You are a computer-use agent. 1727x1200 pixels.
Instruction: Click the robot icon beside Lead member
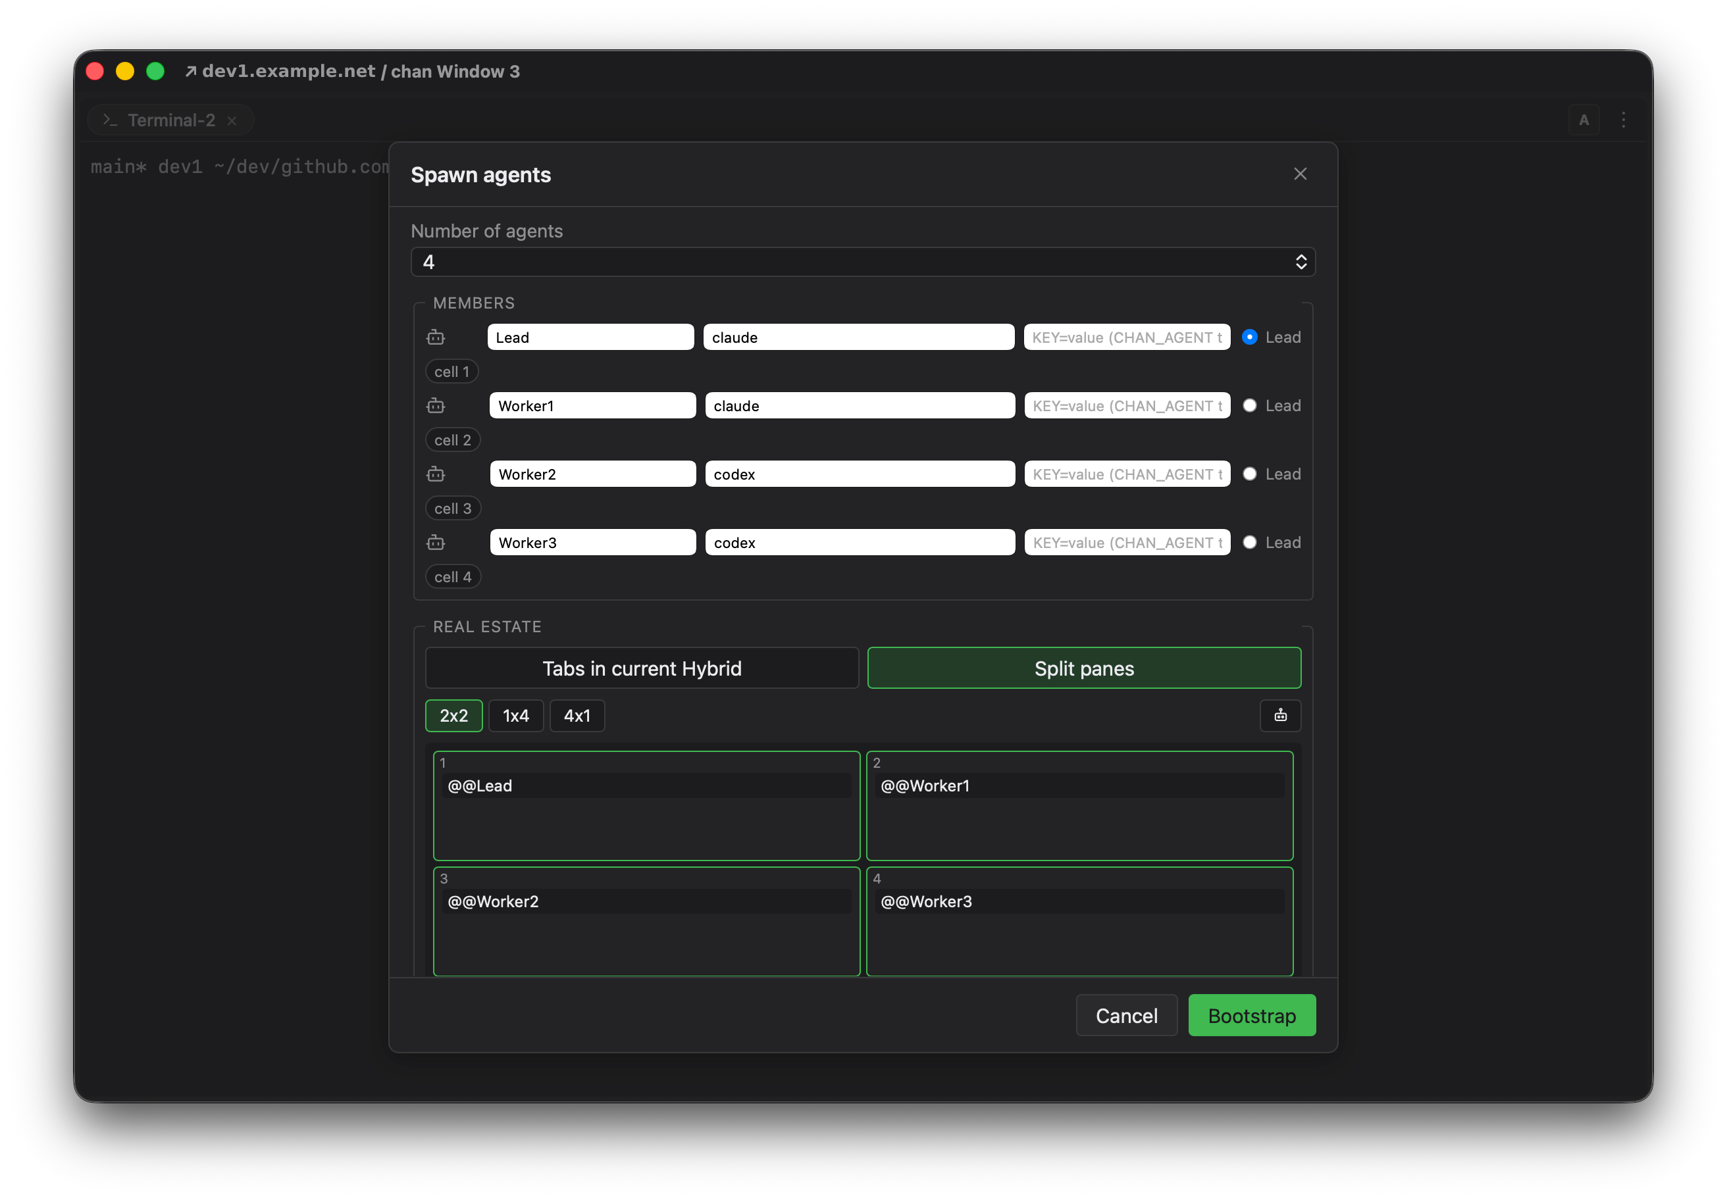click(x=436, y=337)
